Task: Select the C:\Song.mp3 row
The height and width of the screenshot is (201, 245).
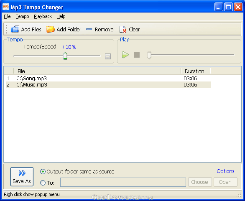Action: [108, 78]
